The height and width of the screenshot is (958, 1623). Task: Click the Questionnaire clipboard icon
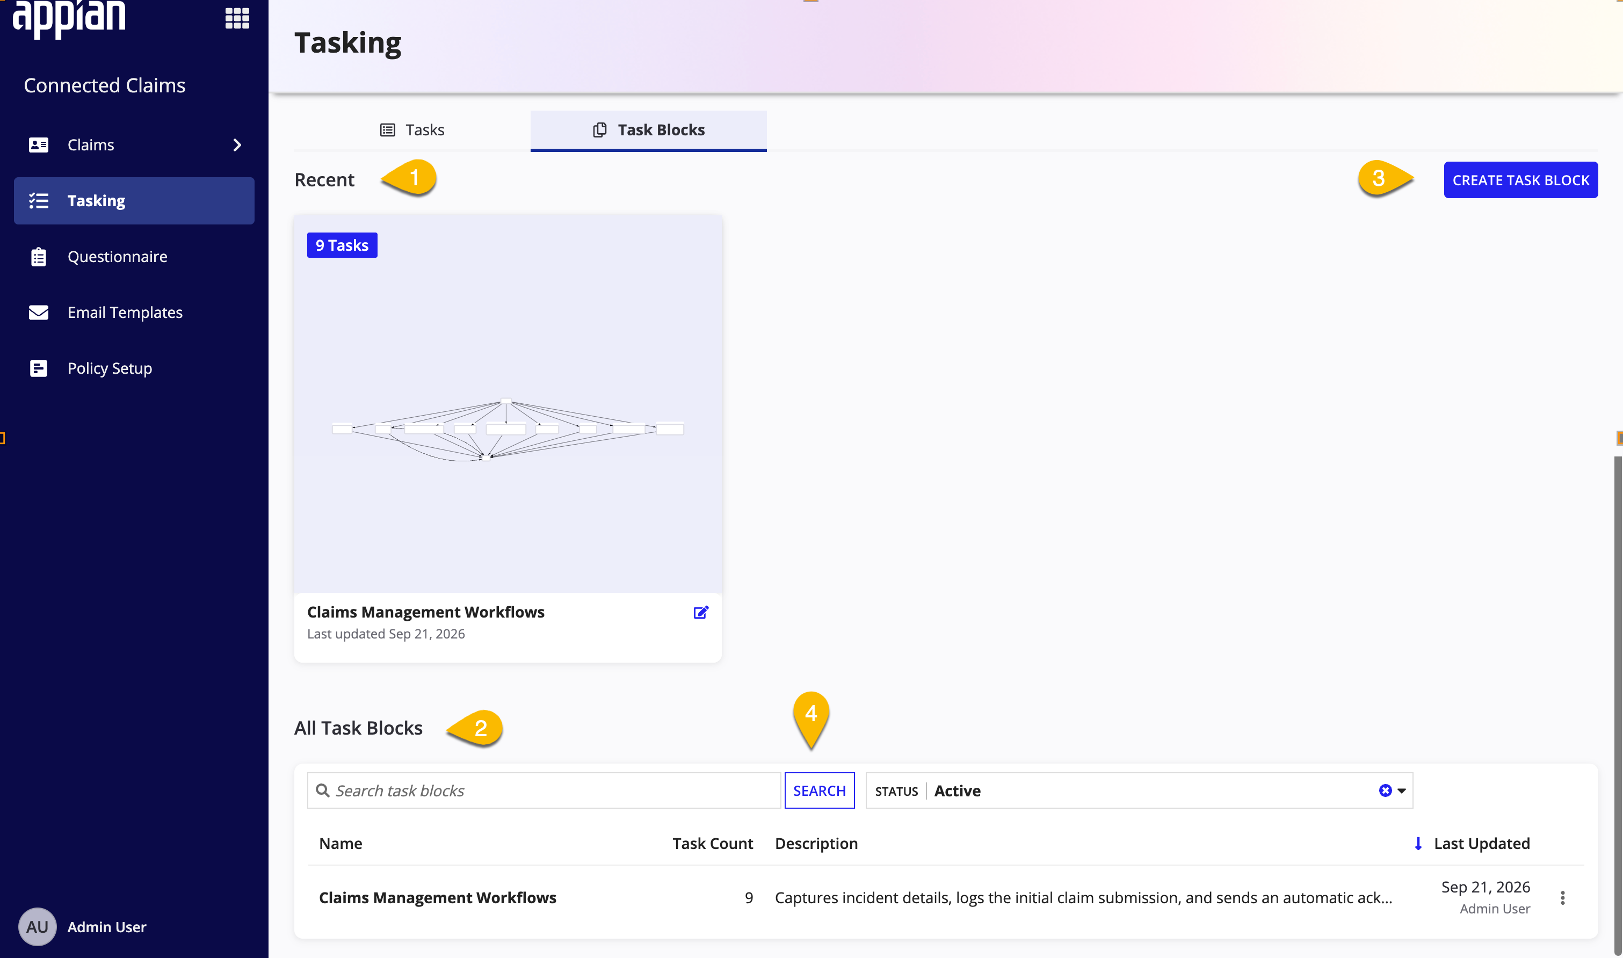39,256
